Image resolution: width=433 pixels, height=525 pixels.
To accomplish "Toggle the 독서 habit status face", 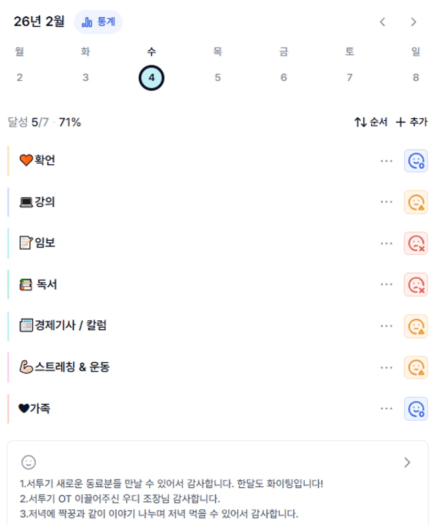I will (x=416, y=284).
